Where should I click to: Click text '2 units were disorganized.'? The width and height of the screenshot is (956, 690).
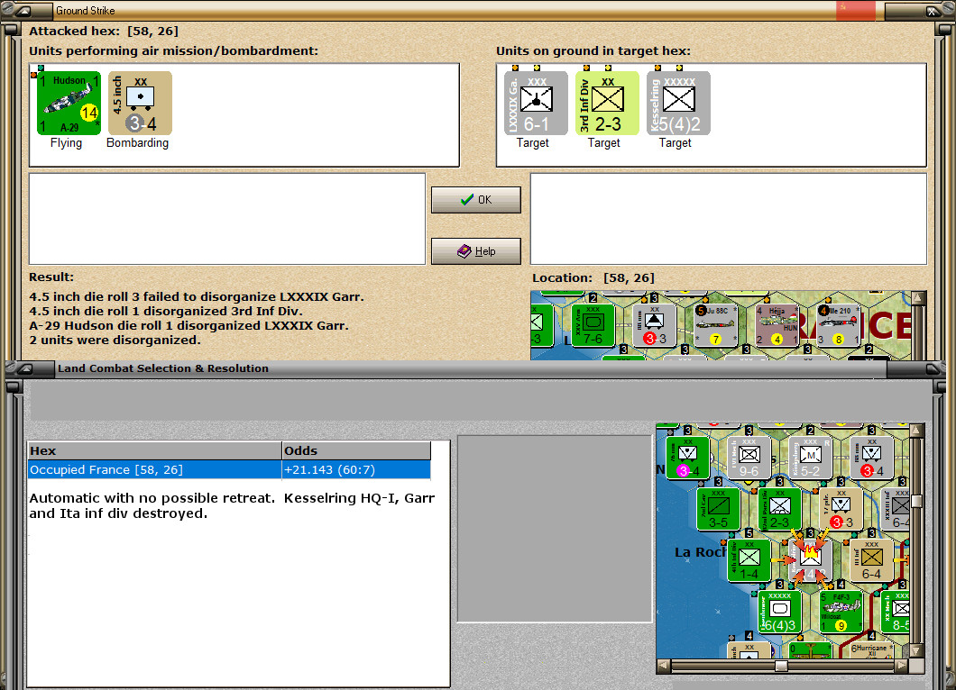(115, 340)
